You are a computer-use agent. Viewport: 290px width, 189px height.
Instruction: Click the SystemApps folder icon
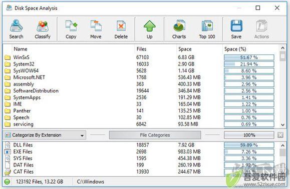click(8, 97)
